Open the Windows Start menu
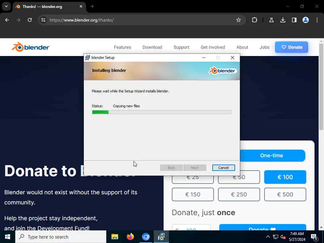This screenshot has height=243, width=324. [x=8, y=237]
